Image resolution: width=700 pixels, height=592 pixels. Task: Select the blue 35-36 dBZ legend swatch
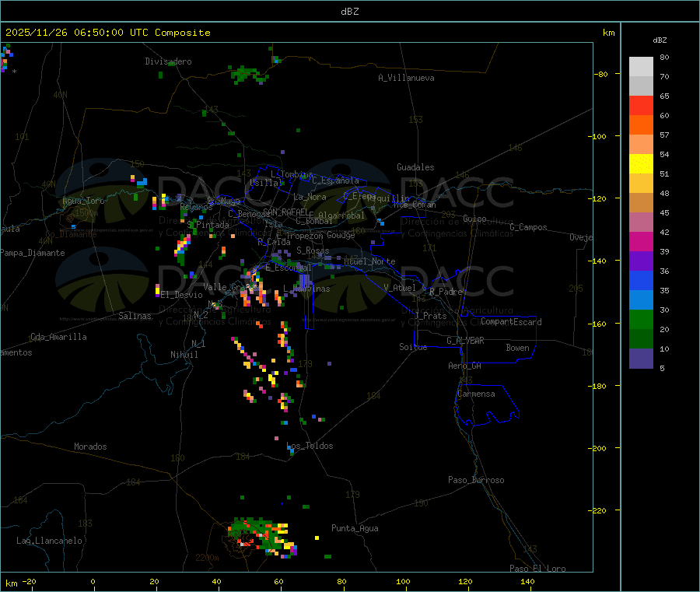(x=641, y=280)
